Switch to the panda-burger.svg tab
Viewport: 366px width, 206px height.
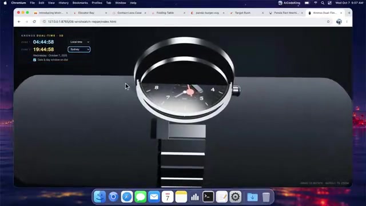[x=208, y=13]
